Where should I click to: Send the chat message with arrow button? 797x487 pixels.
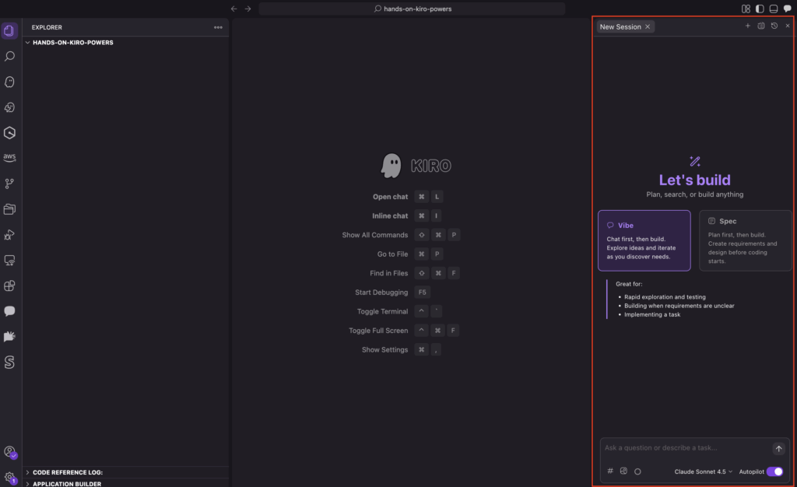(x=778, y=449)
